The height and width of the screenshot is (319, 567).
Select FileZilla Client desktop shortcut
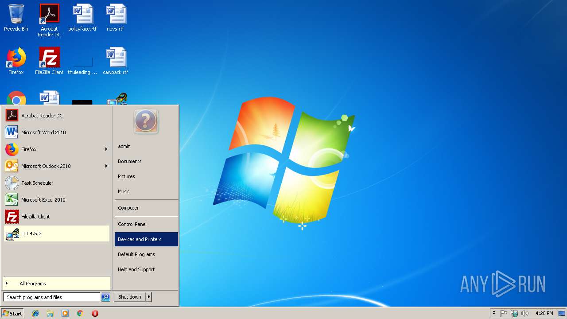(x=49, y=61)
